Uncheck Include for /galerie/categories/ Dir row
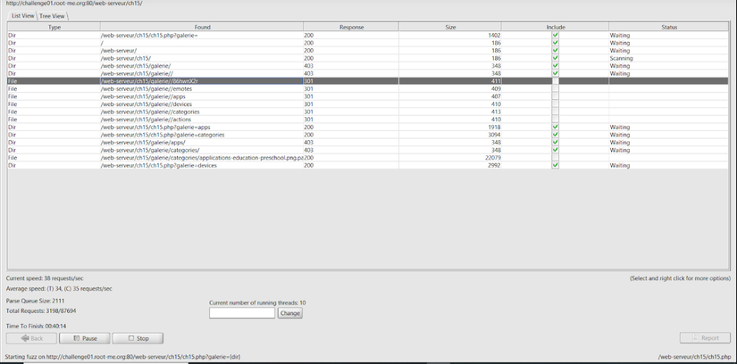737x364 pixels. click(555, 150)
